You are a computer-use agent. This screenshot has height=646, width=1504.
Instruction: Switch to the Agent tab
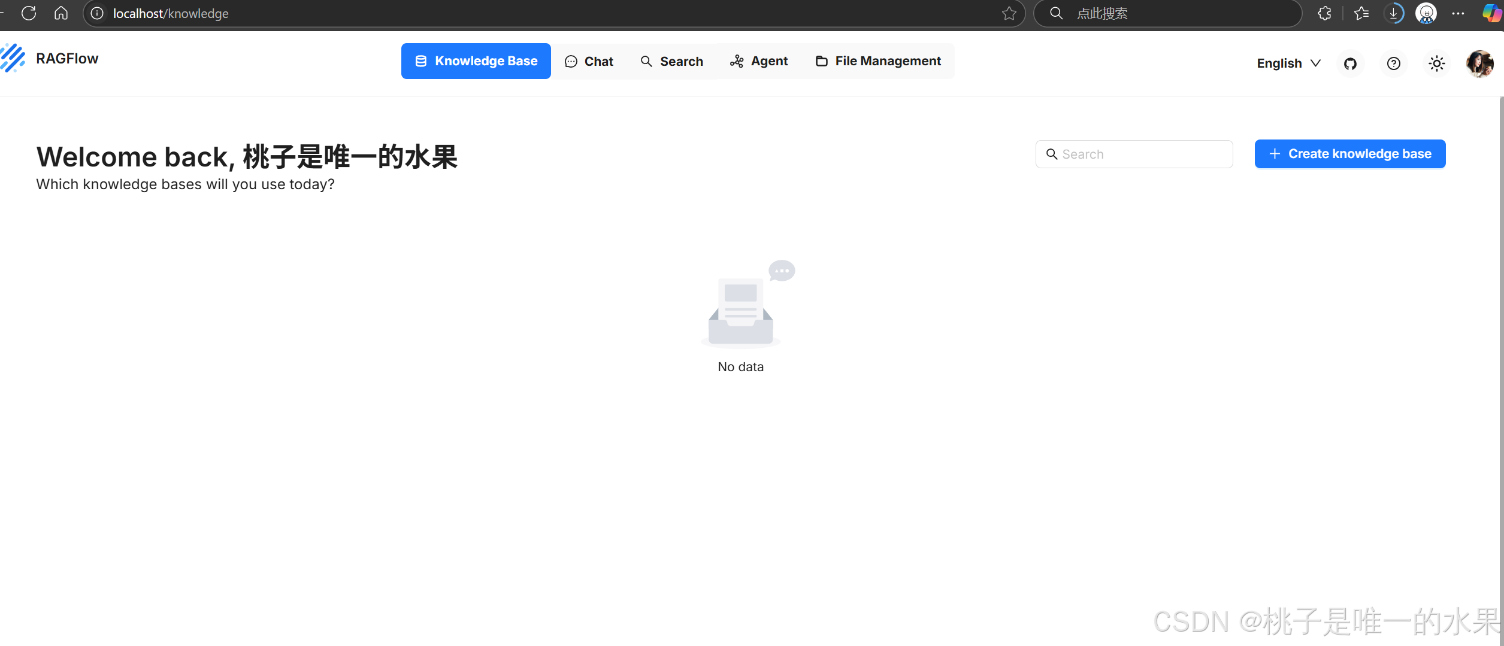point(758,61)
